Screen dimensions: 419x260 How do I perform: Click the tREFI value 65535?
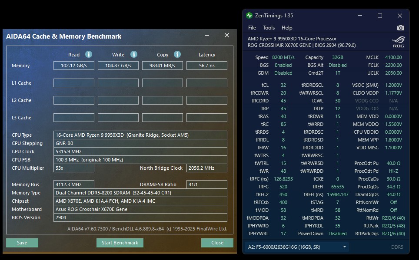338,187
